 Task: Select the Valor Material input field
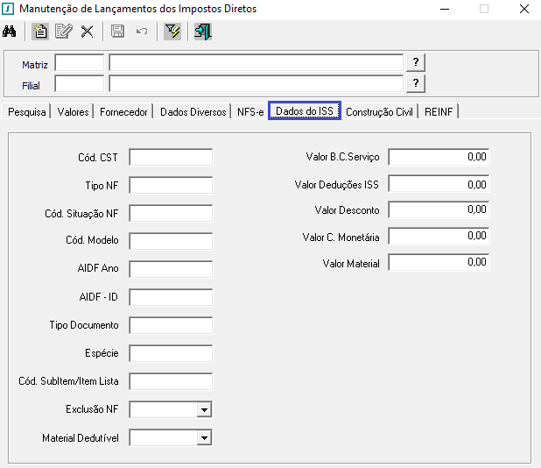[438, 263]
